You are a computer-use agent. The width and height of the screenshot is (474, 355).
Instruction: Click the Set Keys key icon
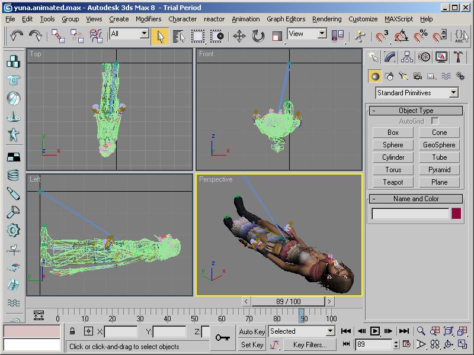pyautogui.click(x=223, y=338)
